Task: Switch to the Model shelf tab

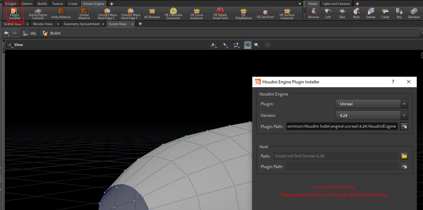Action: tap(313, 3)
